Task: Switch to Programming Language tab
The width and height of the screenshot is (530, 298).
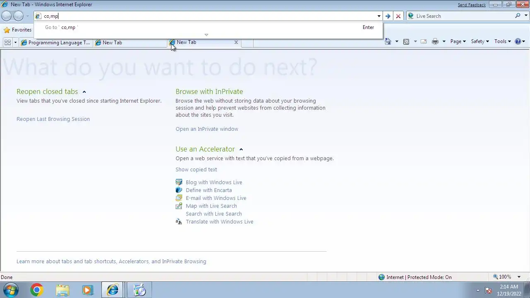Action: pyautogui.click(x=56, y=42)
